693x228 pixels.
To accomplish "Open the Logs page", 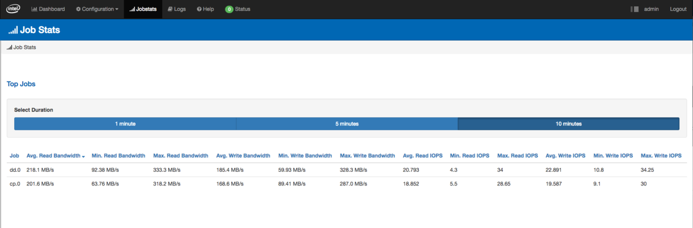I will tap(177, 9).
